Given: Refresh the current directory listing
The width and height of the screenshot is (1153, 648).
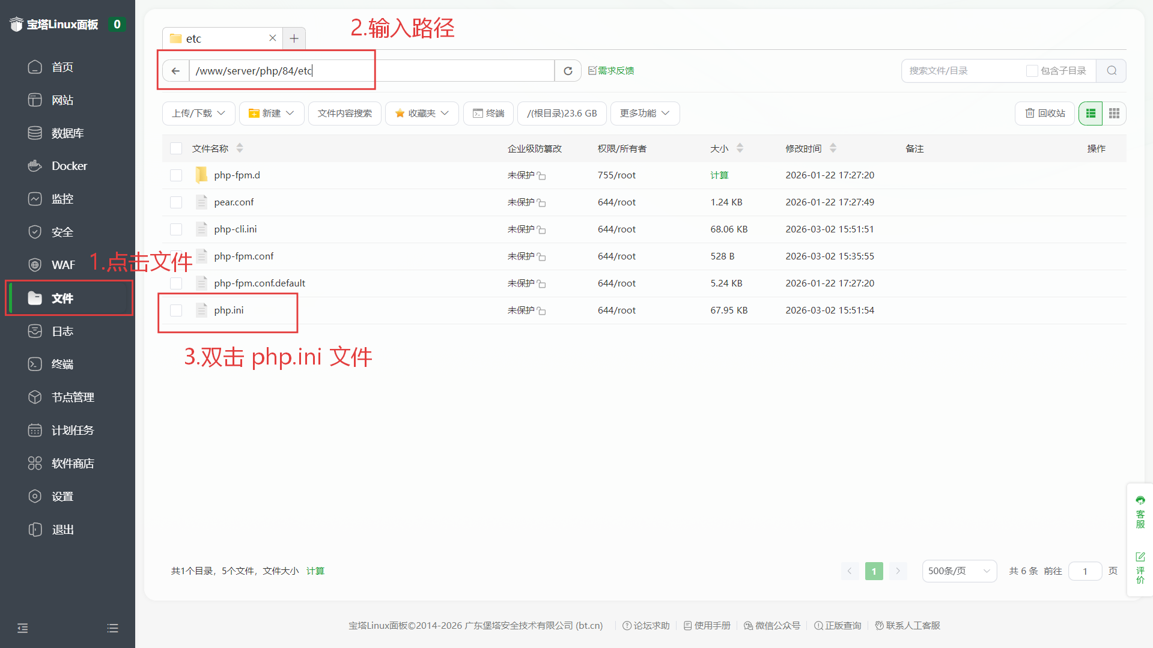Looking at the screenshot, I should [x=568, y=71].
